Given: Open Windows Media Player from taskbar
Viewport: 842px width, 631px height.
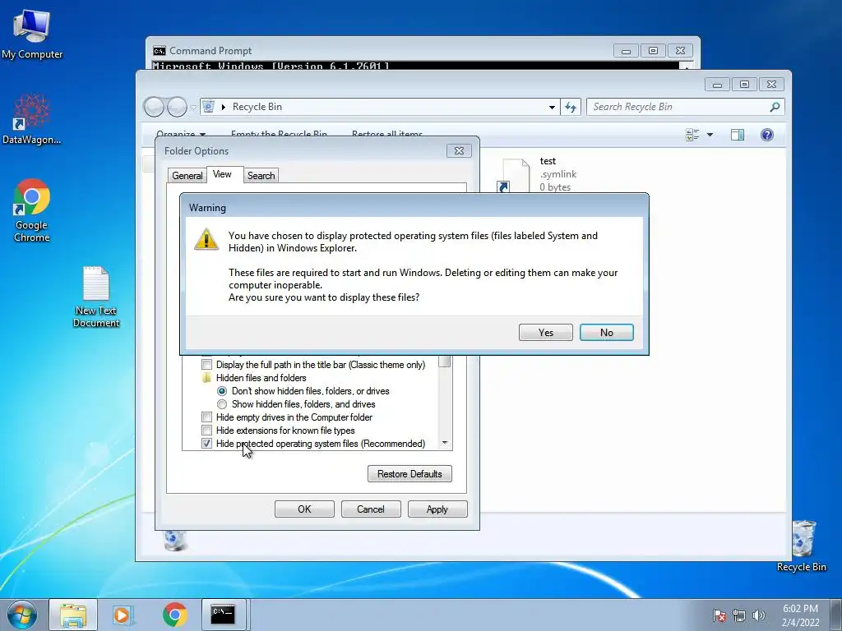Looking at the screenshot, I should tap(123, 615).
